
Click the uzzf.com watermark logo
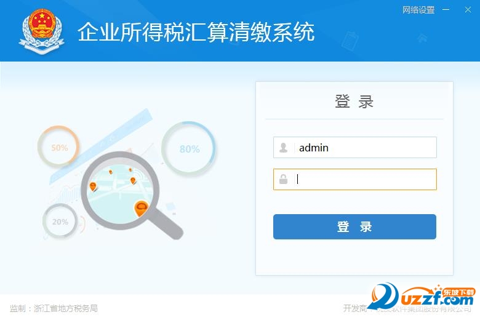[x=421, y=297]
